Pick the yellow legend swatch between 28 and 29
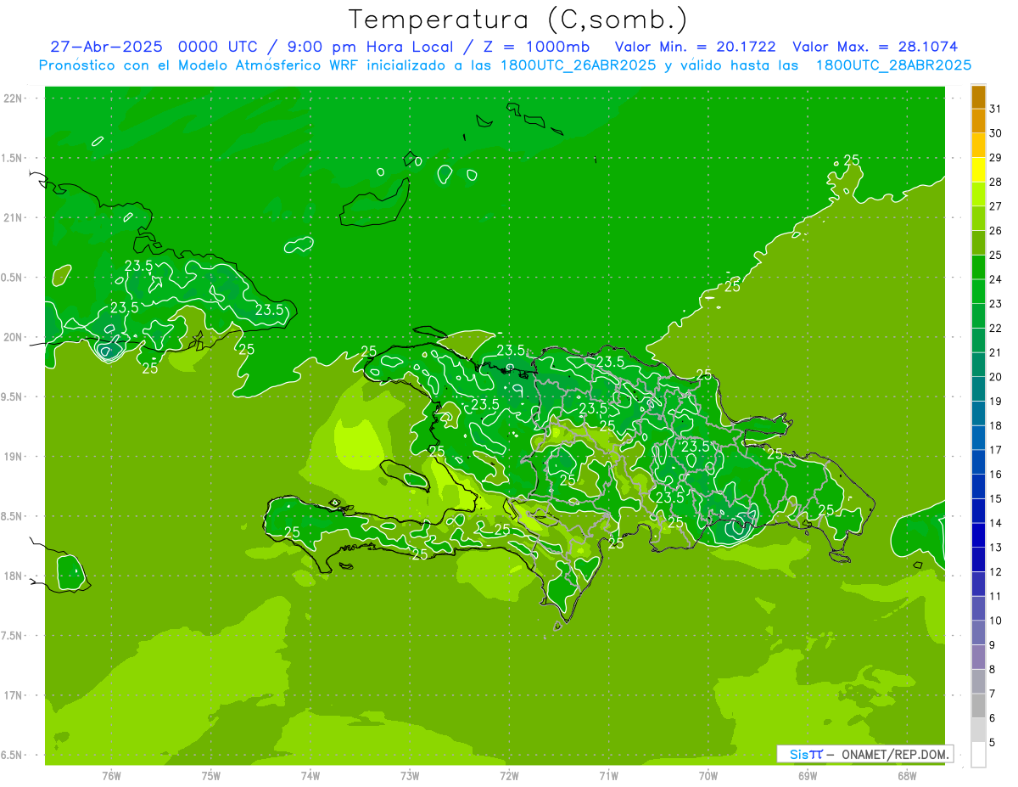The width and height of the screenshot is (1018, 787). tap(979, 170)
